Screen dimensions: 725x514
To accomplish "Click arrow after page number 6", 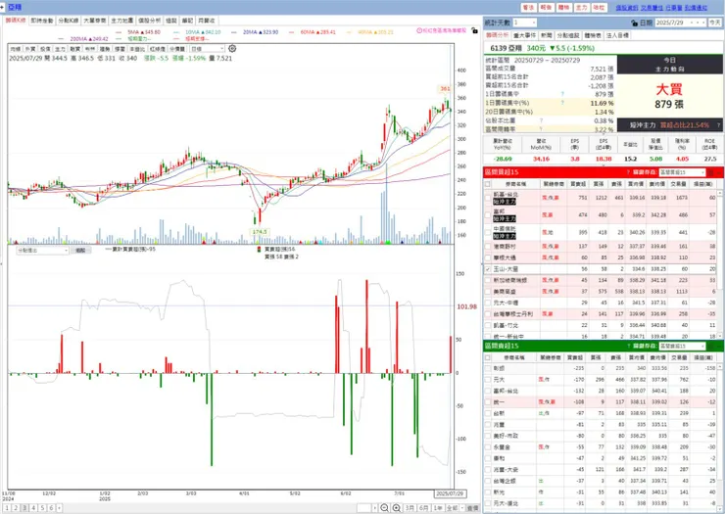I will [x=59, y=508].
